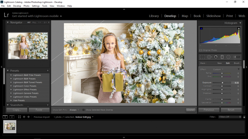Set navigator zoom to FIT

point(29,22)
